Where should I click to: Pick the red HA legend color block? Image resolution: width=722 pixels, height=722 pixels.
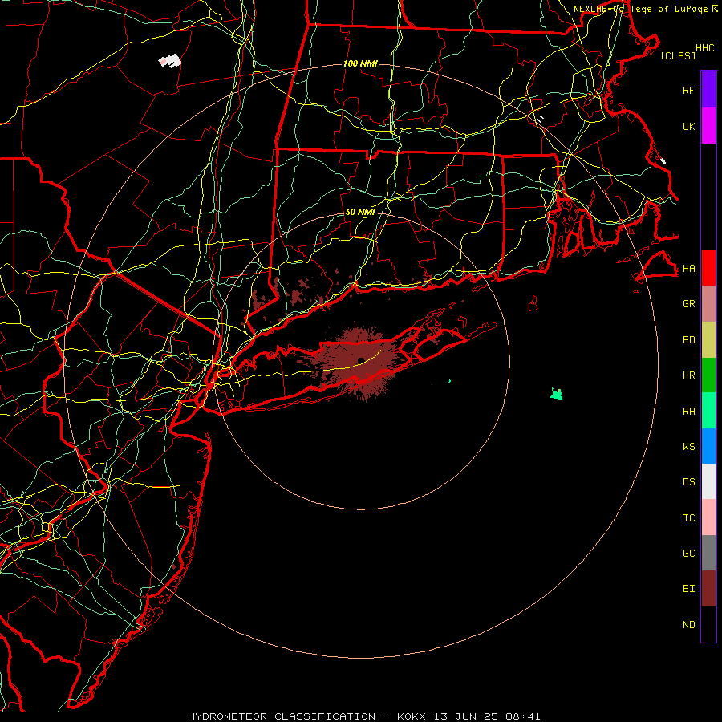[708, 268]
